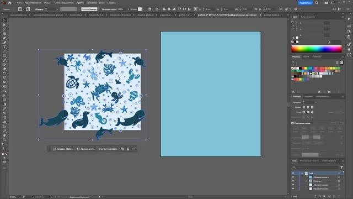Click the Перекрасить button
Image resolution: width=353 pixels, height=199 pixels.
pyautogui.click(x=85, y=149)
